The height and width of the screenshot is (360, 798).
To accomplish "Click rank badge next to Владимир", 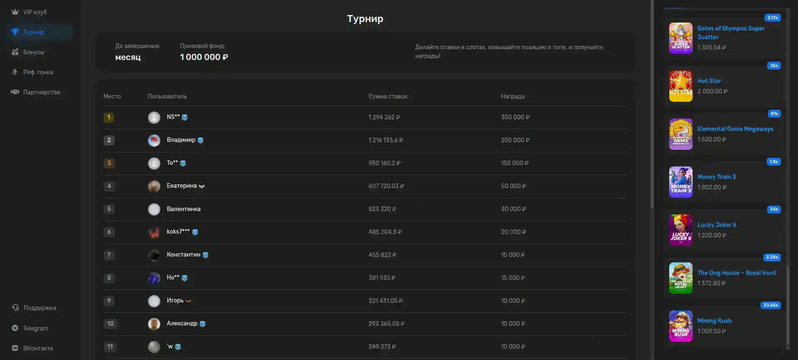I will pyautogui.click(x=200, y=141).
